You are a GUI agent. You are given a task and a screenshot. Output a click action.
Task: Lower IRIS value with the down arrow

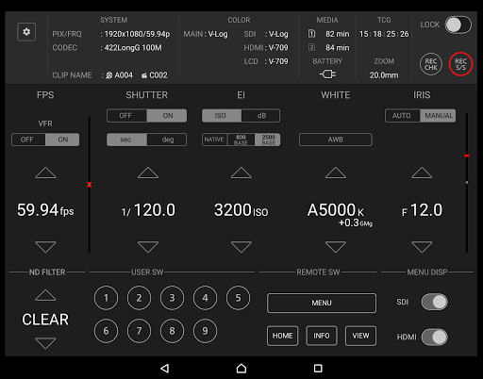coord(422,247)
